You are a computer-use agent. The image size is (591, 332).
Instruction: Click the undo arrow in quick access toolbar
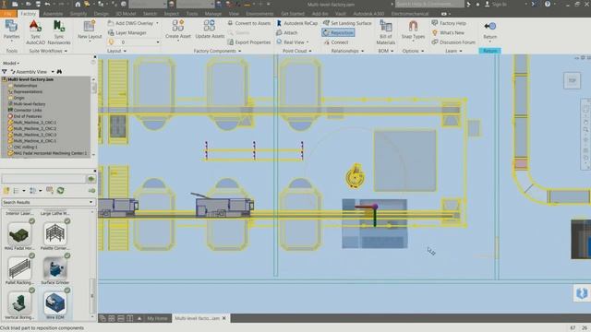47,4
